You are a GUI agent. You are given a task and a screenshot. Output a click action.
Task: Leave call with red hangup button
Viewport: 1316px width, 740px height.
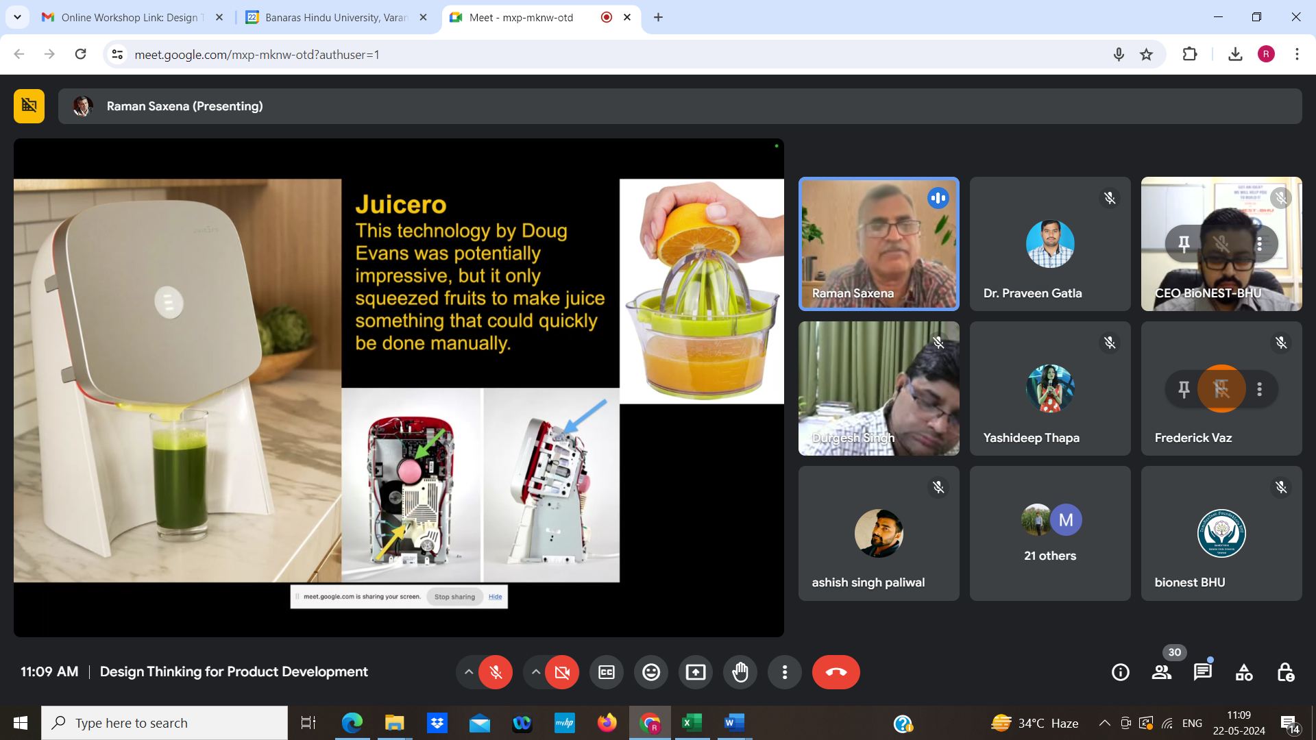[x=836, y=672]
